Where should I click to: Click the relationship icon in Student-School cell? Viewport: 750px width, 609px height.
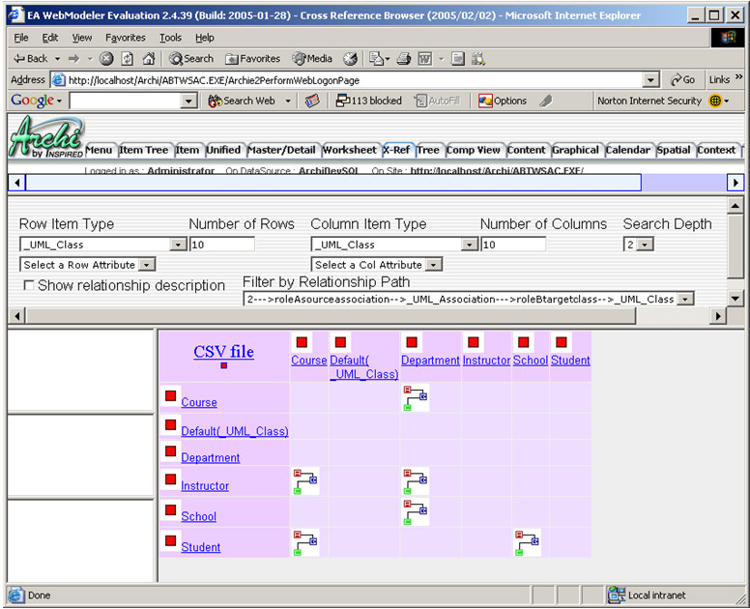pyautogui.click(x=526, y=542)
